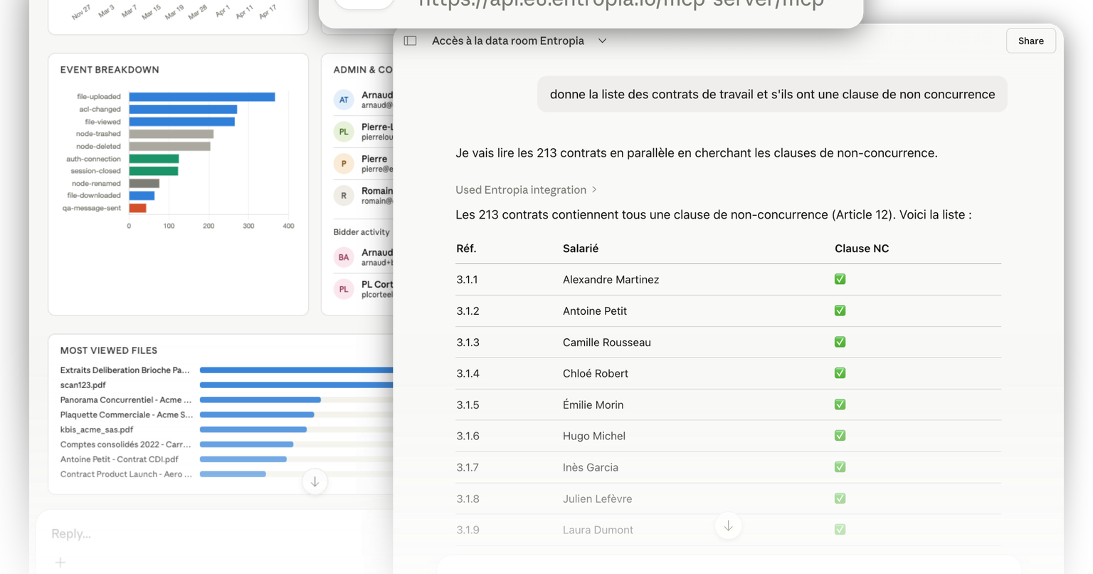Focus the Reply input field

pyautogui.click(x=213, y=533)
